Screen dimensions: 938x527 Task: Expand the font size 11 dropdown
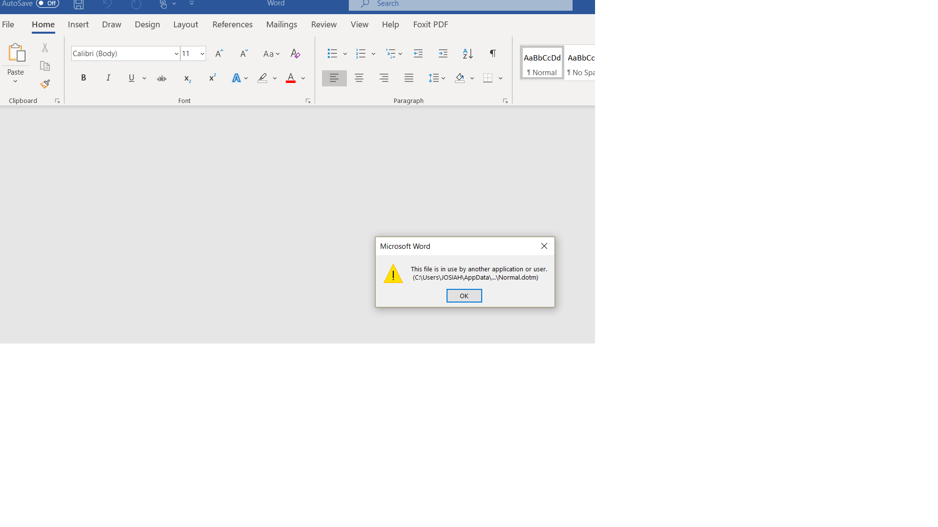pyautogui.click(x=202, y=54)
